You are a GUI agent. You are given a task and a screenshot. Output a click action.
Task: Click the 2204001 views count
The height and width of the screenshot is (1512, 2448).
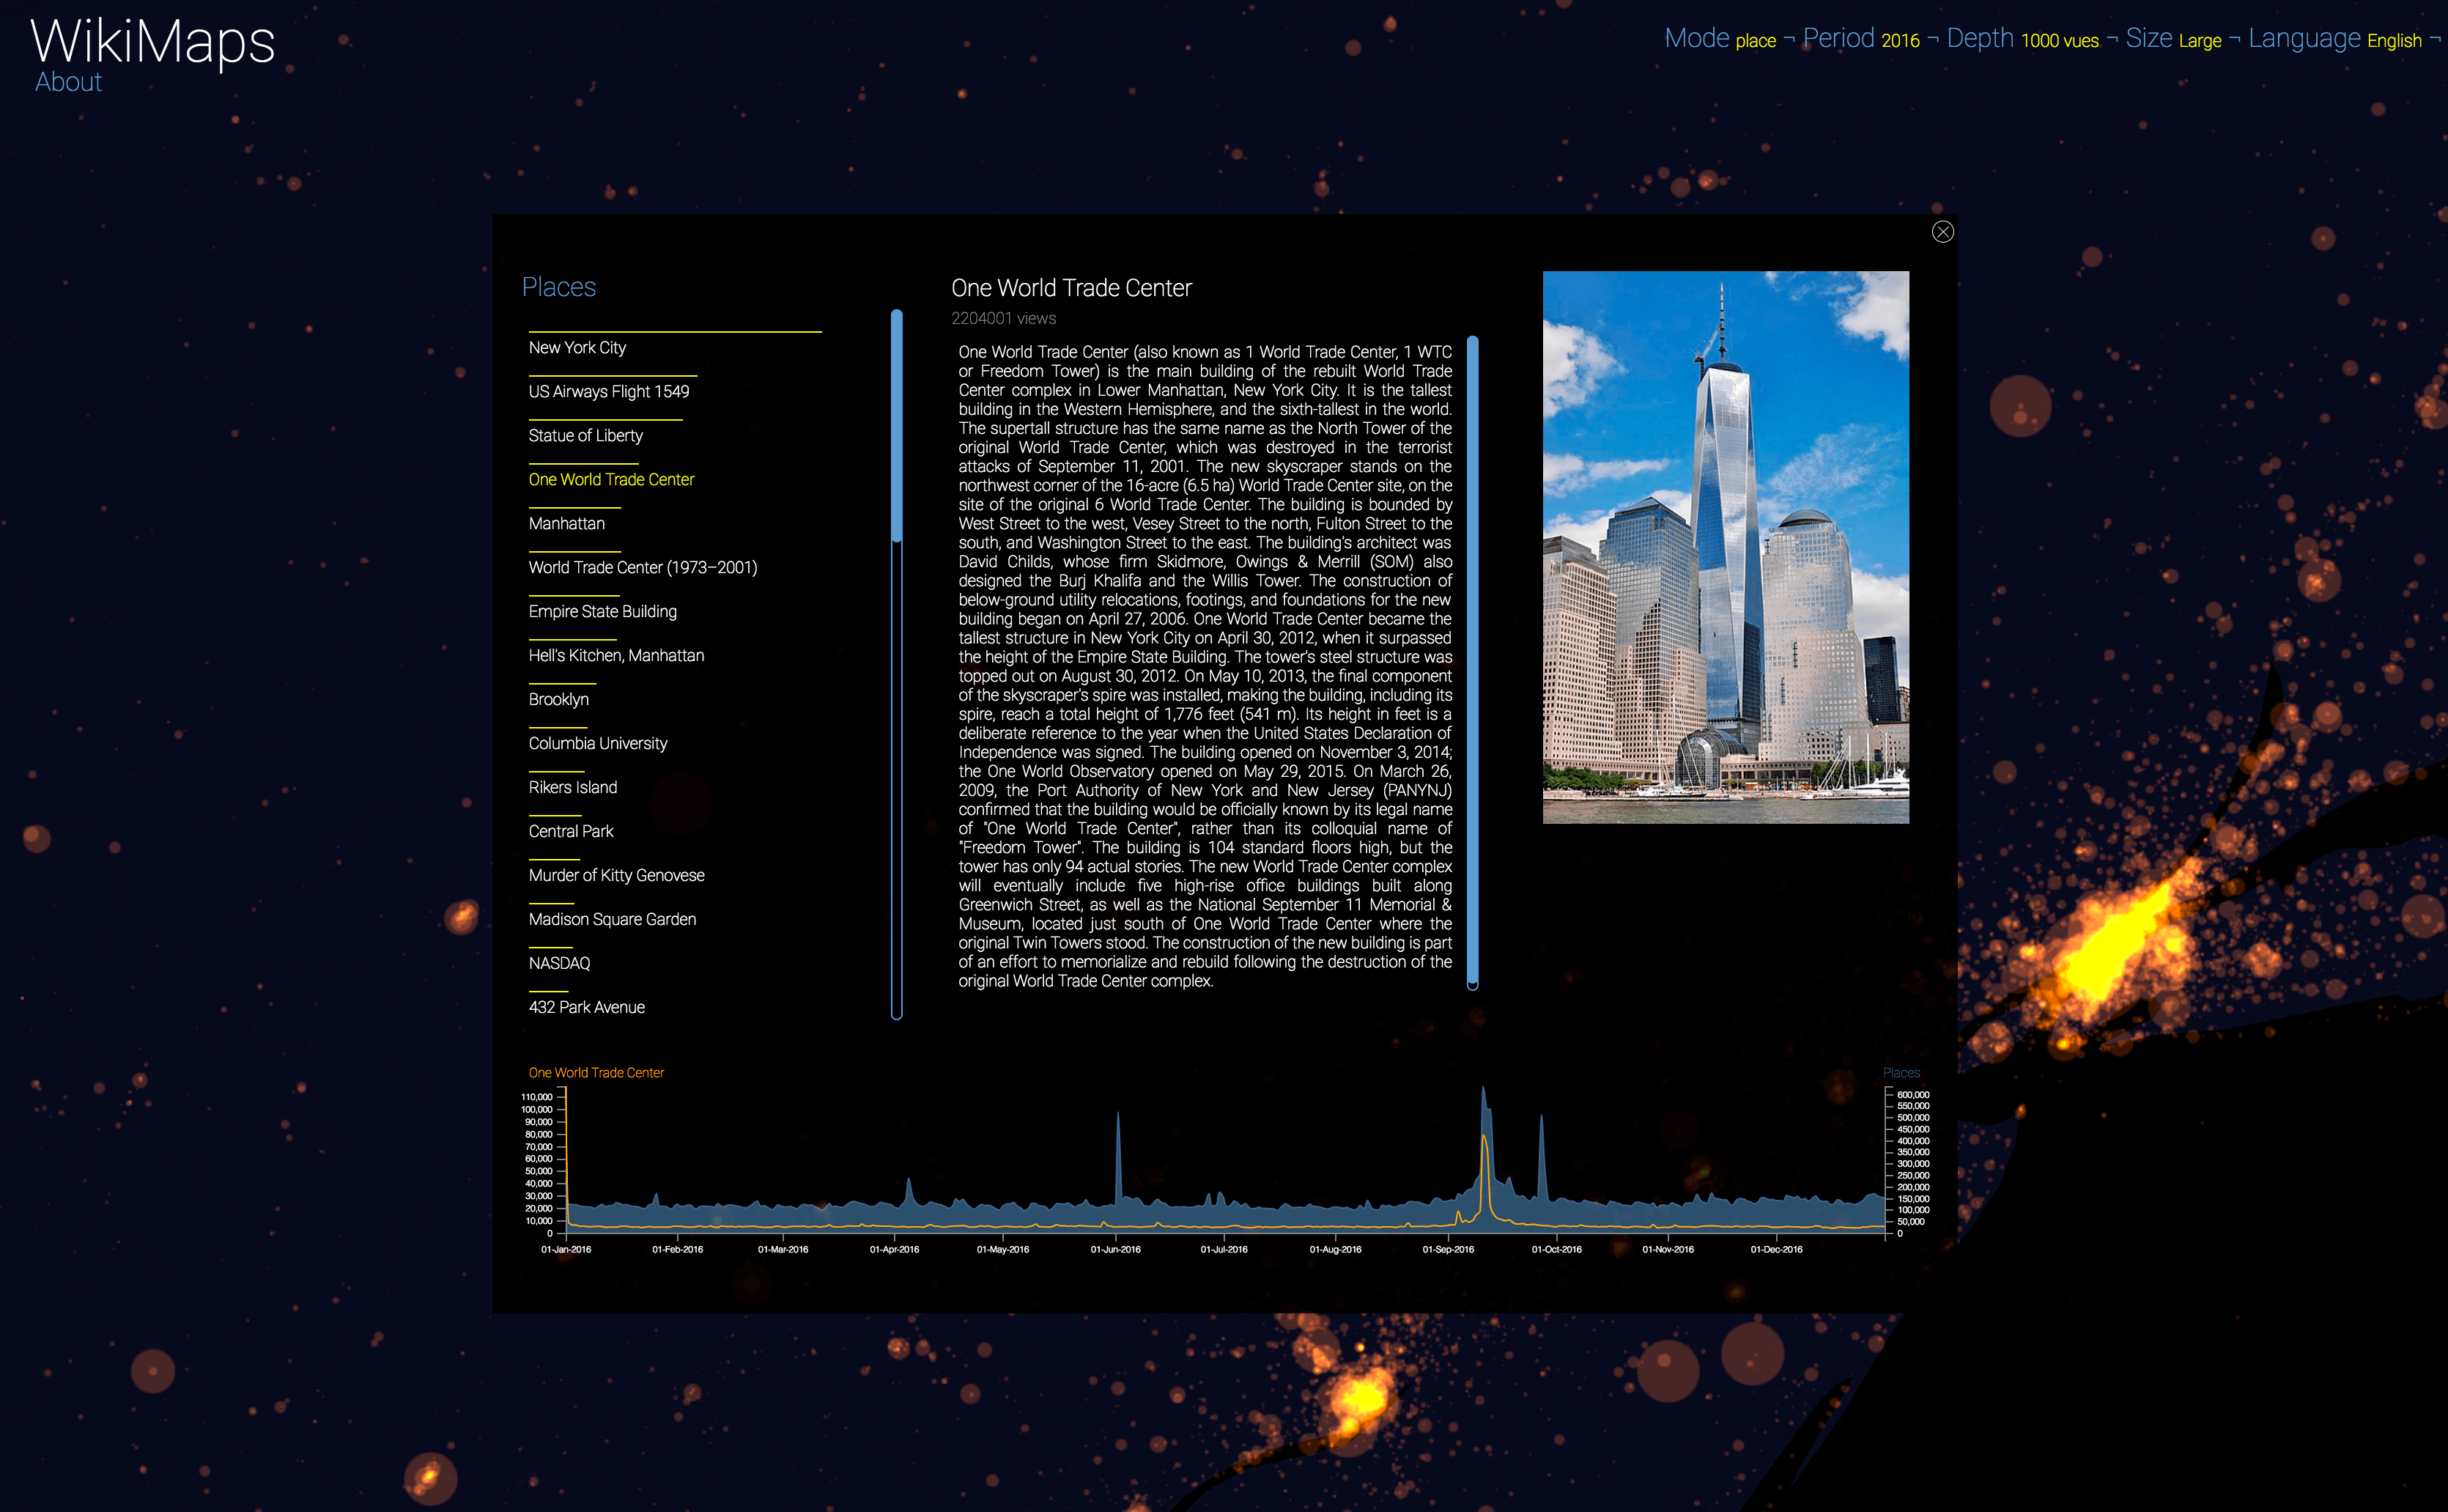1002,319
